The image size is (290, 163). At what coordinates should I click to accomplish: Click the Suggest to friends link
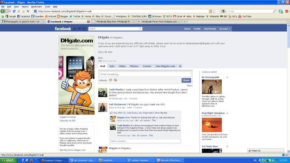pyautogui.click(x=68, y=117)
